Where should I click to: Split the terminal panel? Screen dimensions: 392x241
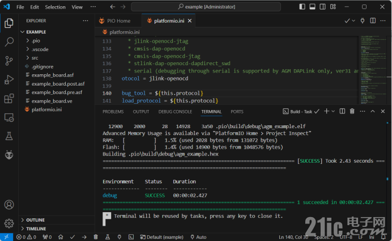click(342, 111)
